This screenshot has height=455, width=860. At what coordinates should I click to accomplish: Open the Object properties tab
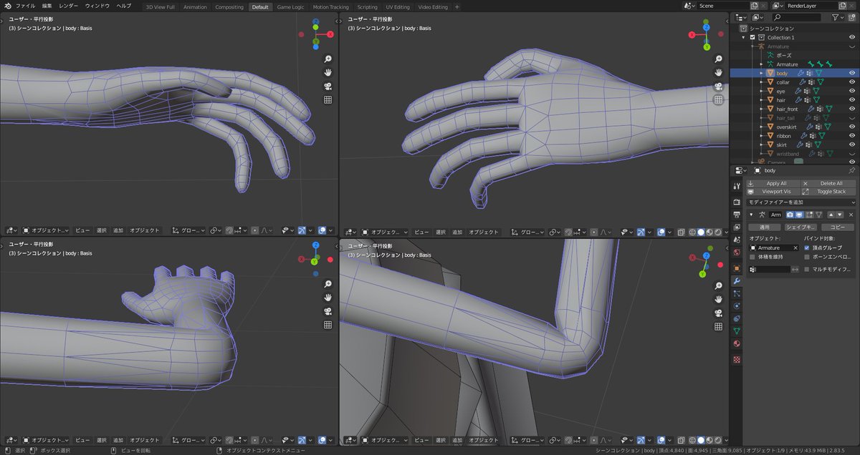coord(737,268)
